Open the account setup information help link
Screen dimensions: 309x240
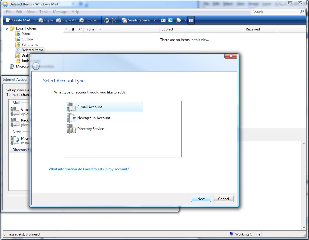[x=89, y=169]
